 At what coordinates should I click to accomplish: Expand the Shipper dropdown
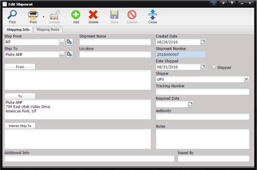click(x=247, y=79)
